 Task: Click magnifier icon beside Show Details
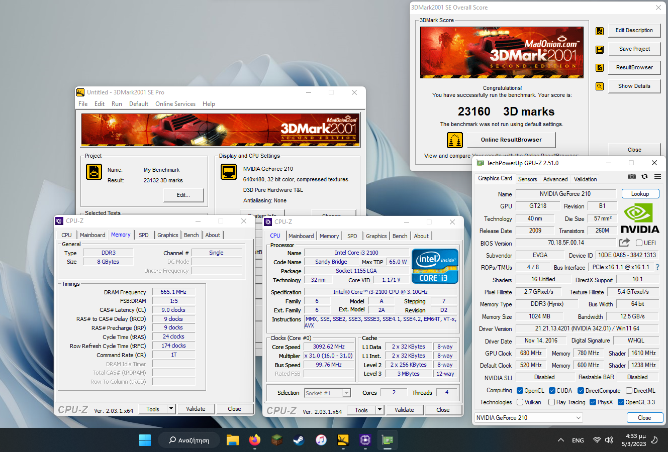(x=599, y=86)
